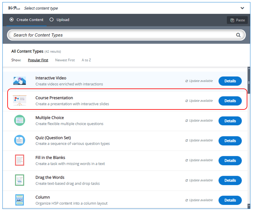
Task: Click the Search for Content Types field
Action: pyautogui.click(x=122, y=35)
